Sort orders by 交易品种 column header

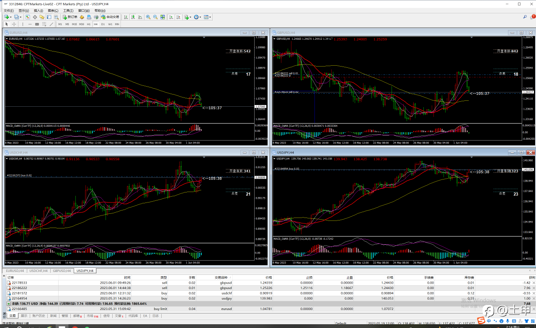[221, 277]
